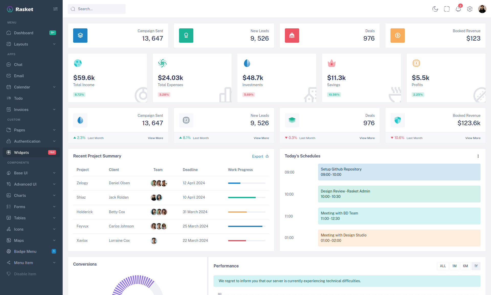The image size is (491, 295).
Task: Open Dashboard in sidebar
Action: (31, 33)
